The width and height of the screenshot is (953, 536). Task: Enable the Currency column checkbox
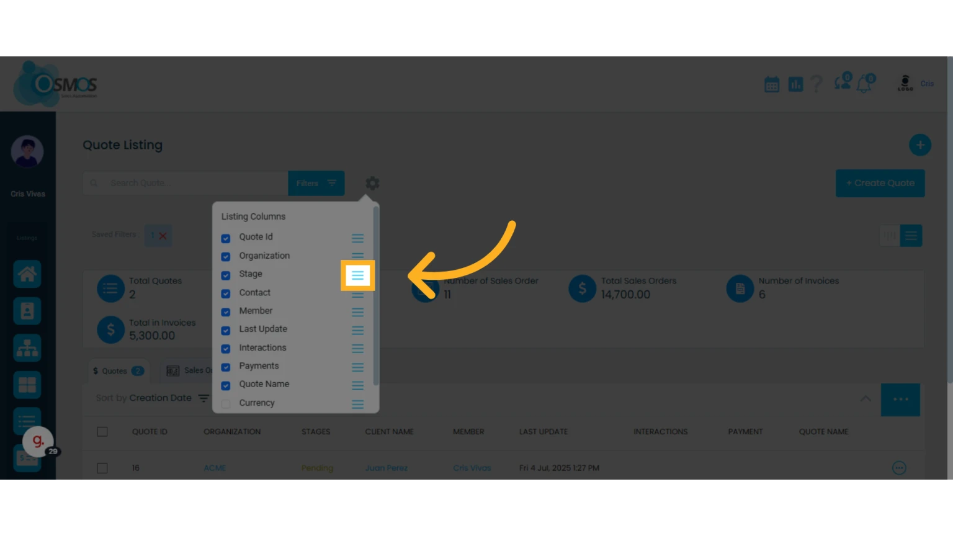pyautogui.click(x=226, y=404)
